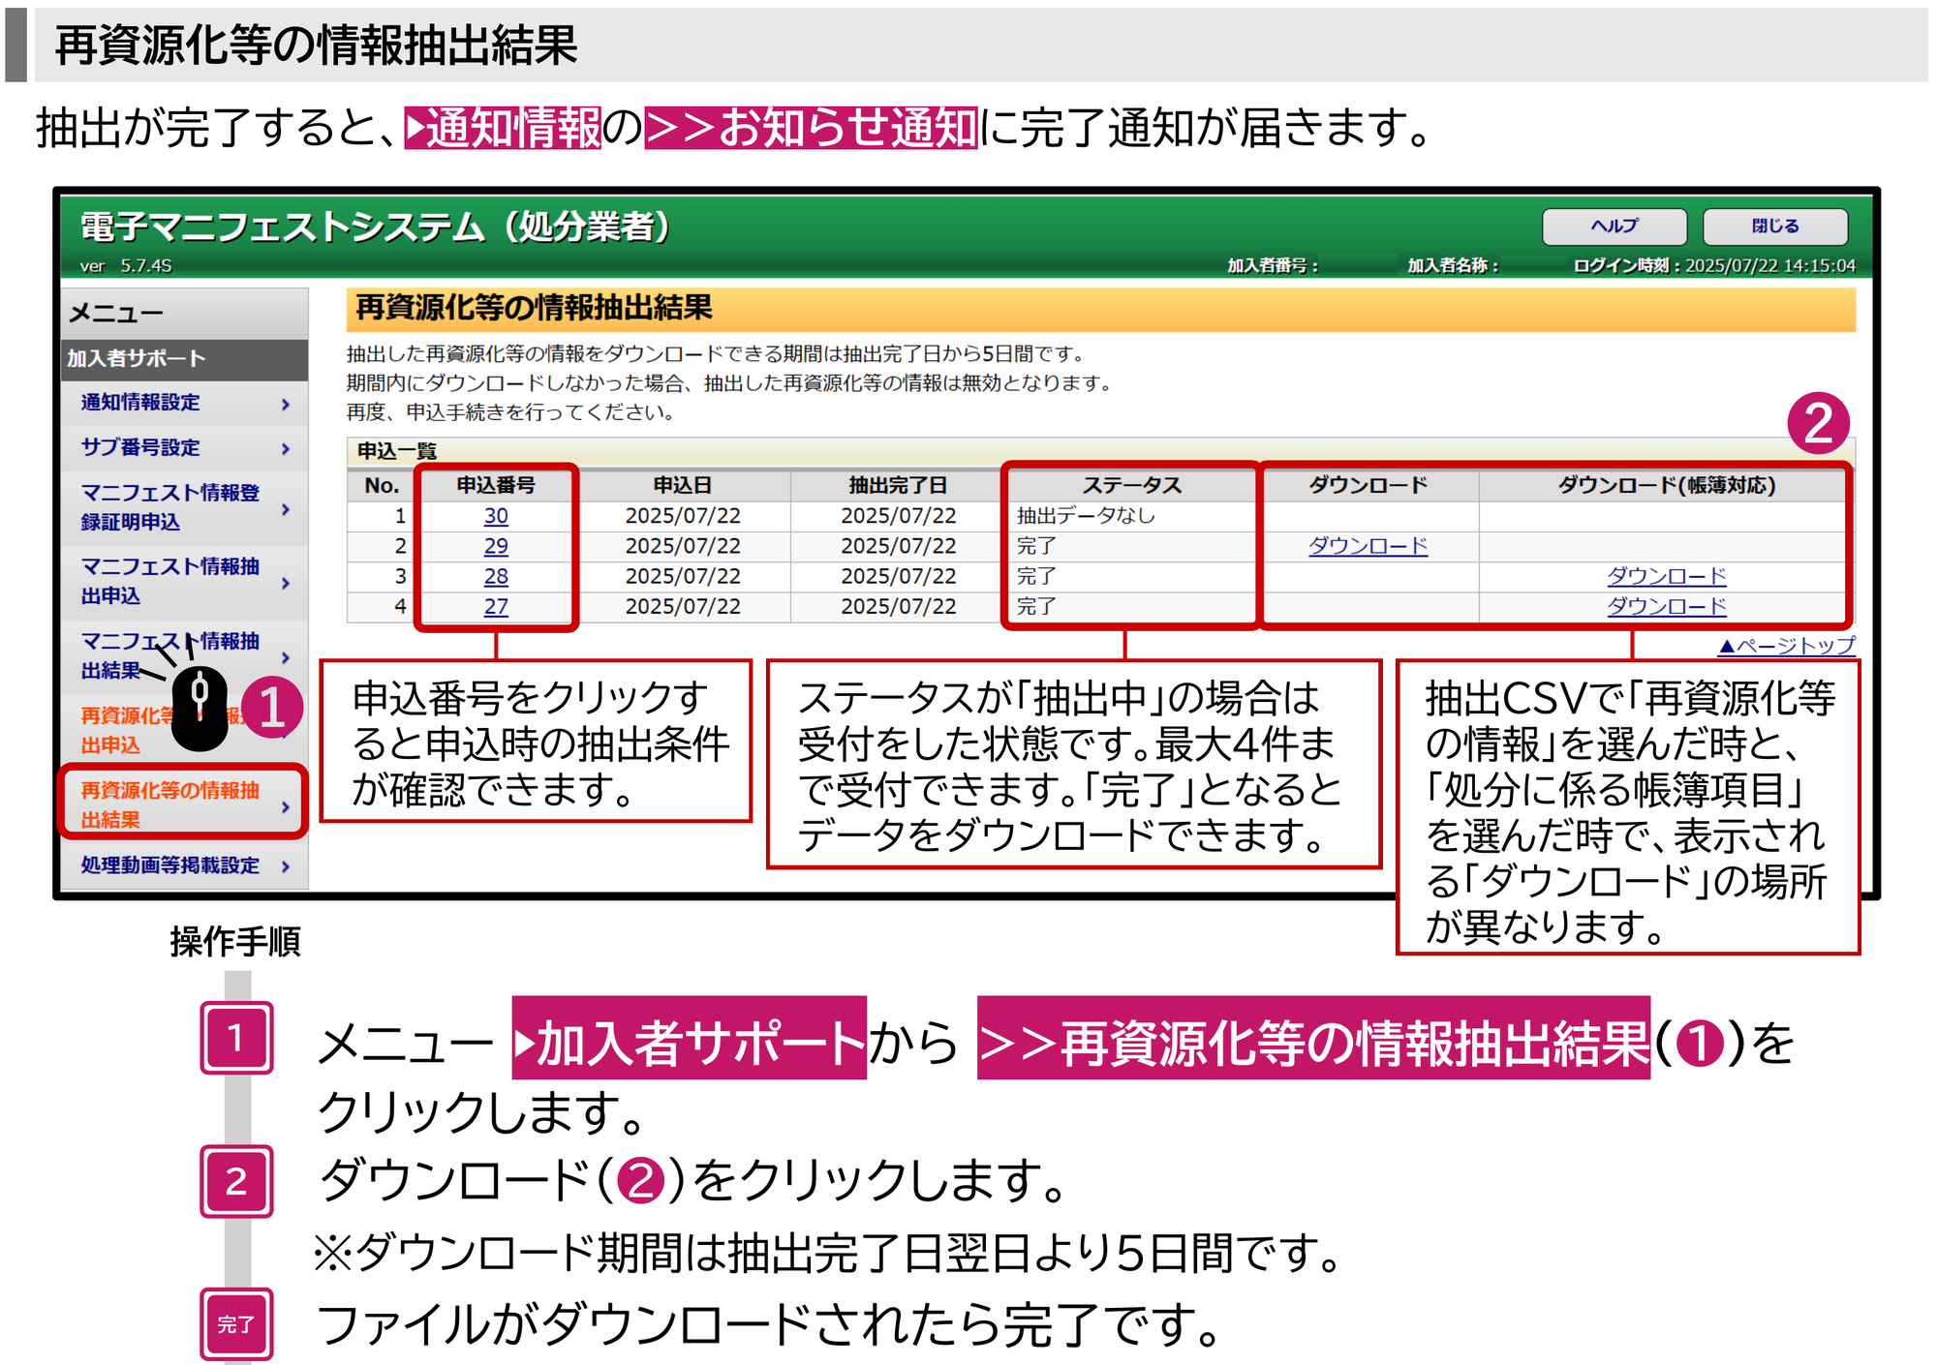Open サブ番号設定 menu item

pos(184,447)
